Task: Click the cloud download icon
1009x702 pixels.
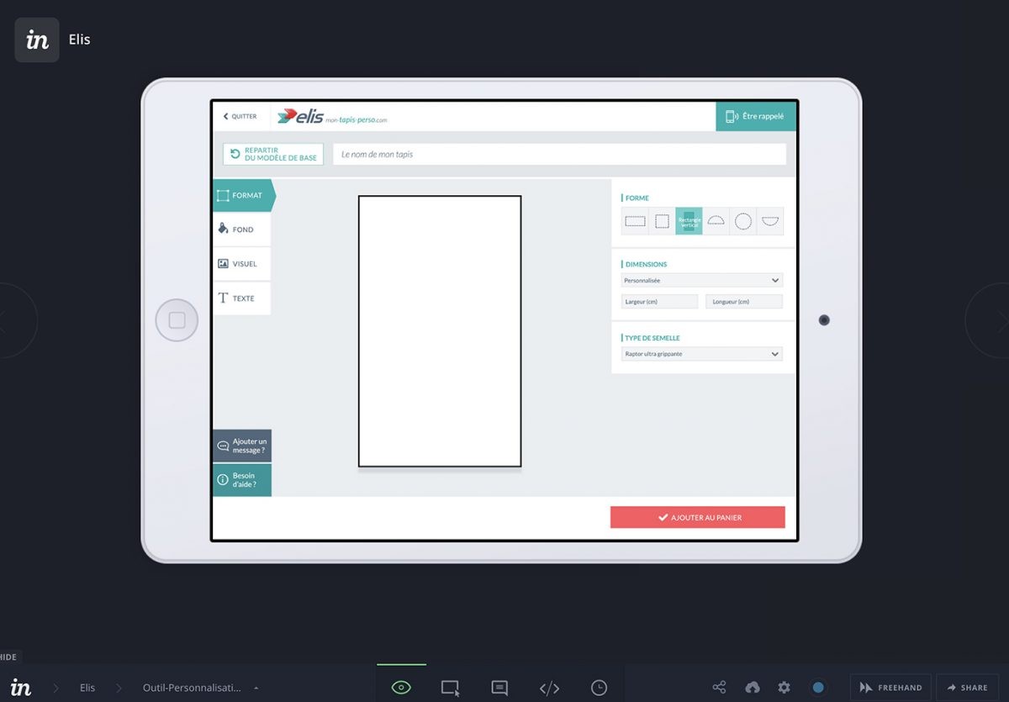Action: pos(753,687)
